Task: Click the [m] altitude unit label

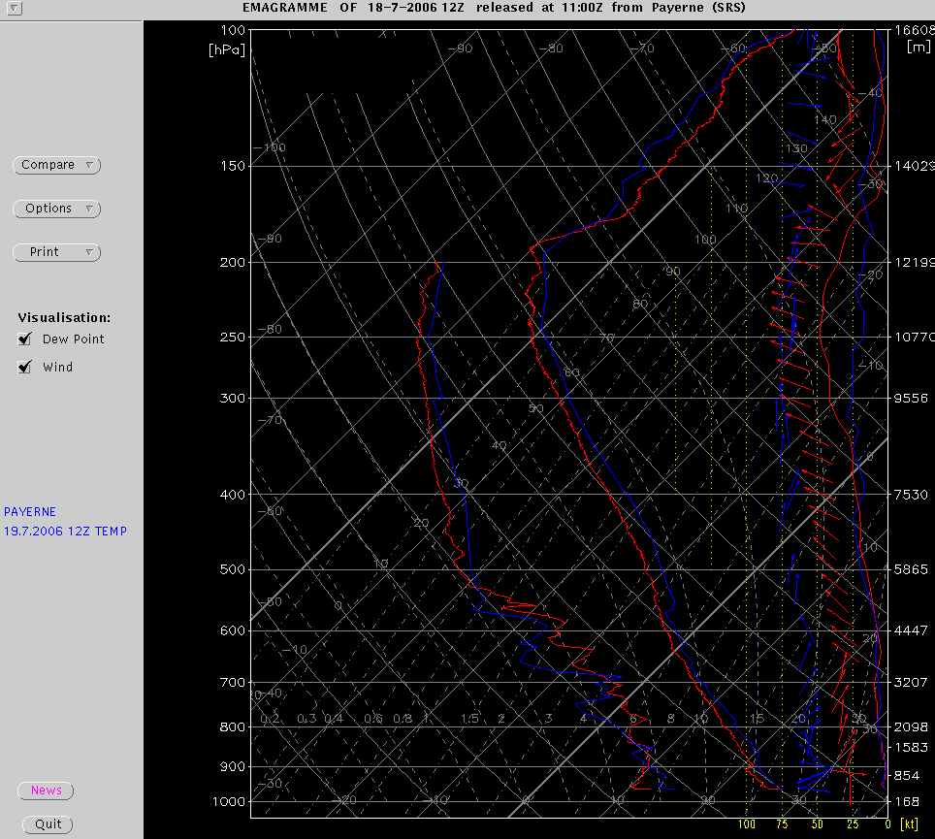Action: click(x=918, y=46)
